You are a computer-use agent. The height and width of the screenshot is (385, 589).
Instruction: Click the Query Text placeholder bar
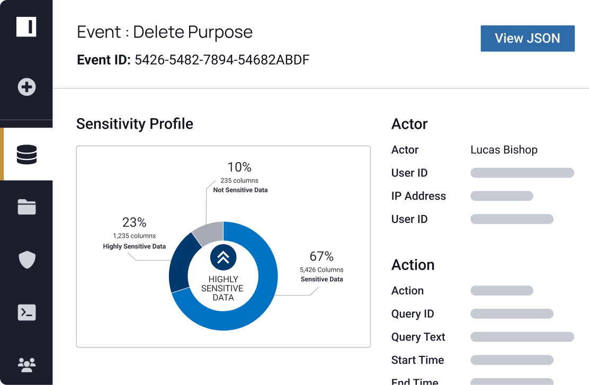click(x=522, y=337)
